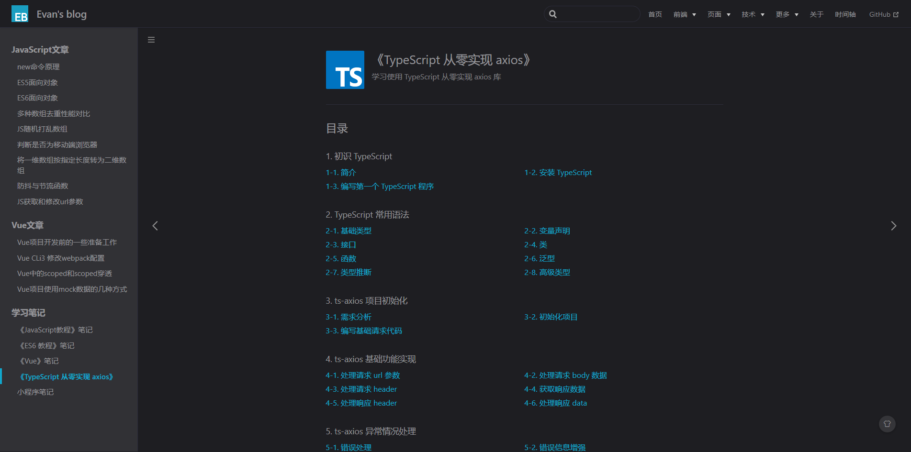Toggle the sidebar with the hamburger icon
This screenshot has width=911, height=452.
click(151, 40)
